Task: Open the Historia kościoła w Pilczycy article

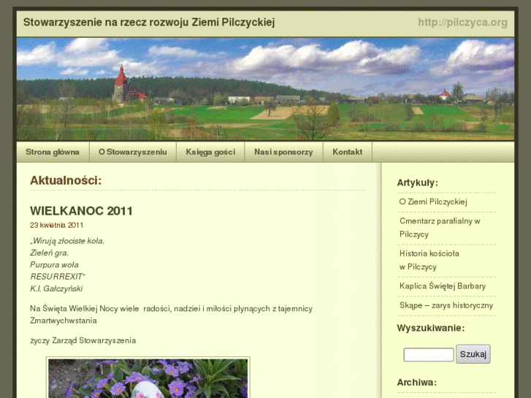Action: tap(429, 260)
